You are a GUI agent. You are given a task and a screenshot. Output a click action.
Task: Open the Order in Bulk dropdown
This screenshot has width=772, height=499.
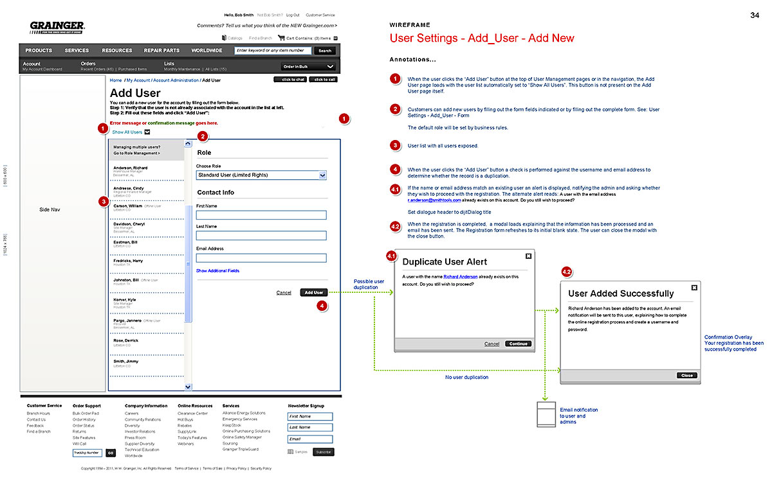click(309, 66)
